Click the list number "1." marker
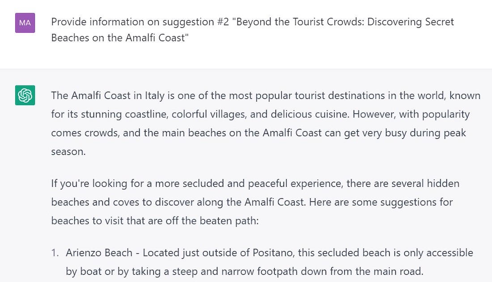The height and width of the screenshot is (282, 492). point(55,253)
